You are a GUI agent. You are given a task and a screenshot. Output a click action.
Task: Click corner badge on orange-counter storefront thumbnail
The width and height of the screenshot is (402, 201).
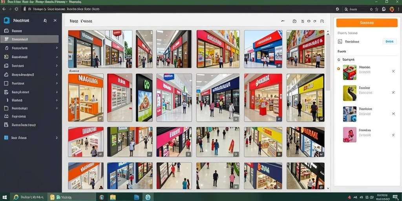(100, 118)
